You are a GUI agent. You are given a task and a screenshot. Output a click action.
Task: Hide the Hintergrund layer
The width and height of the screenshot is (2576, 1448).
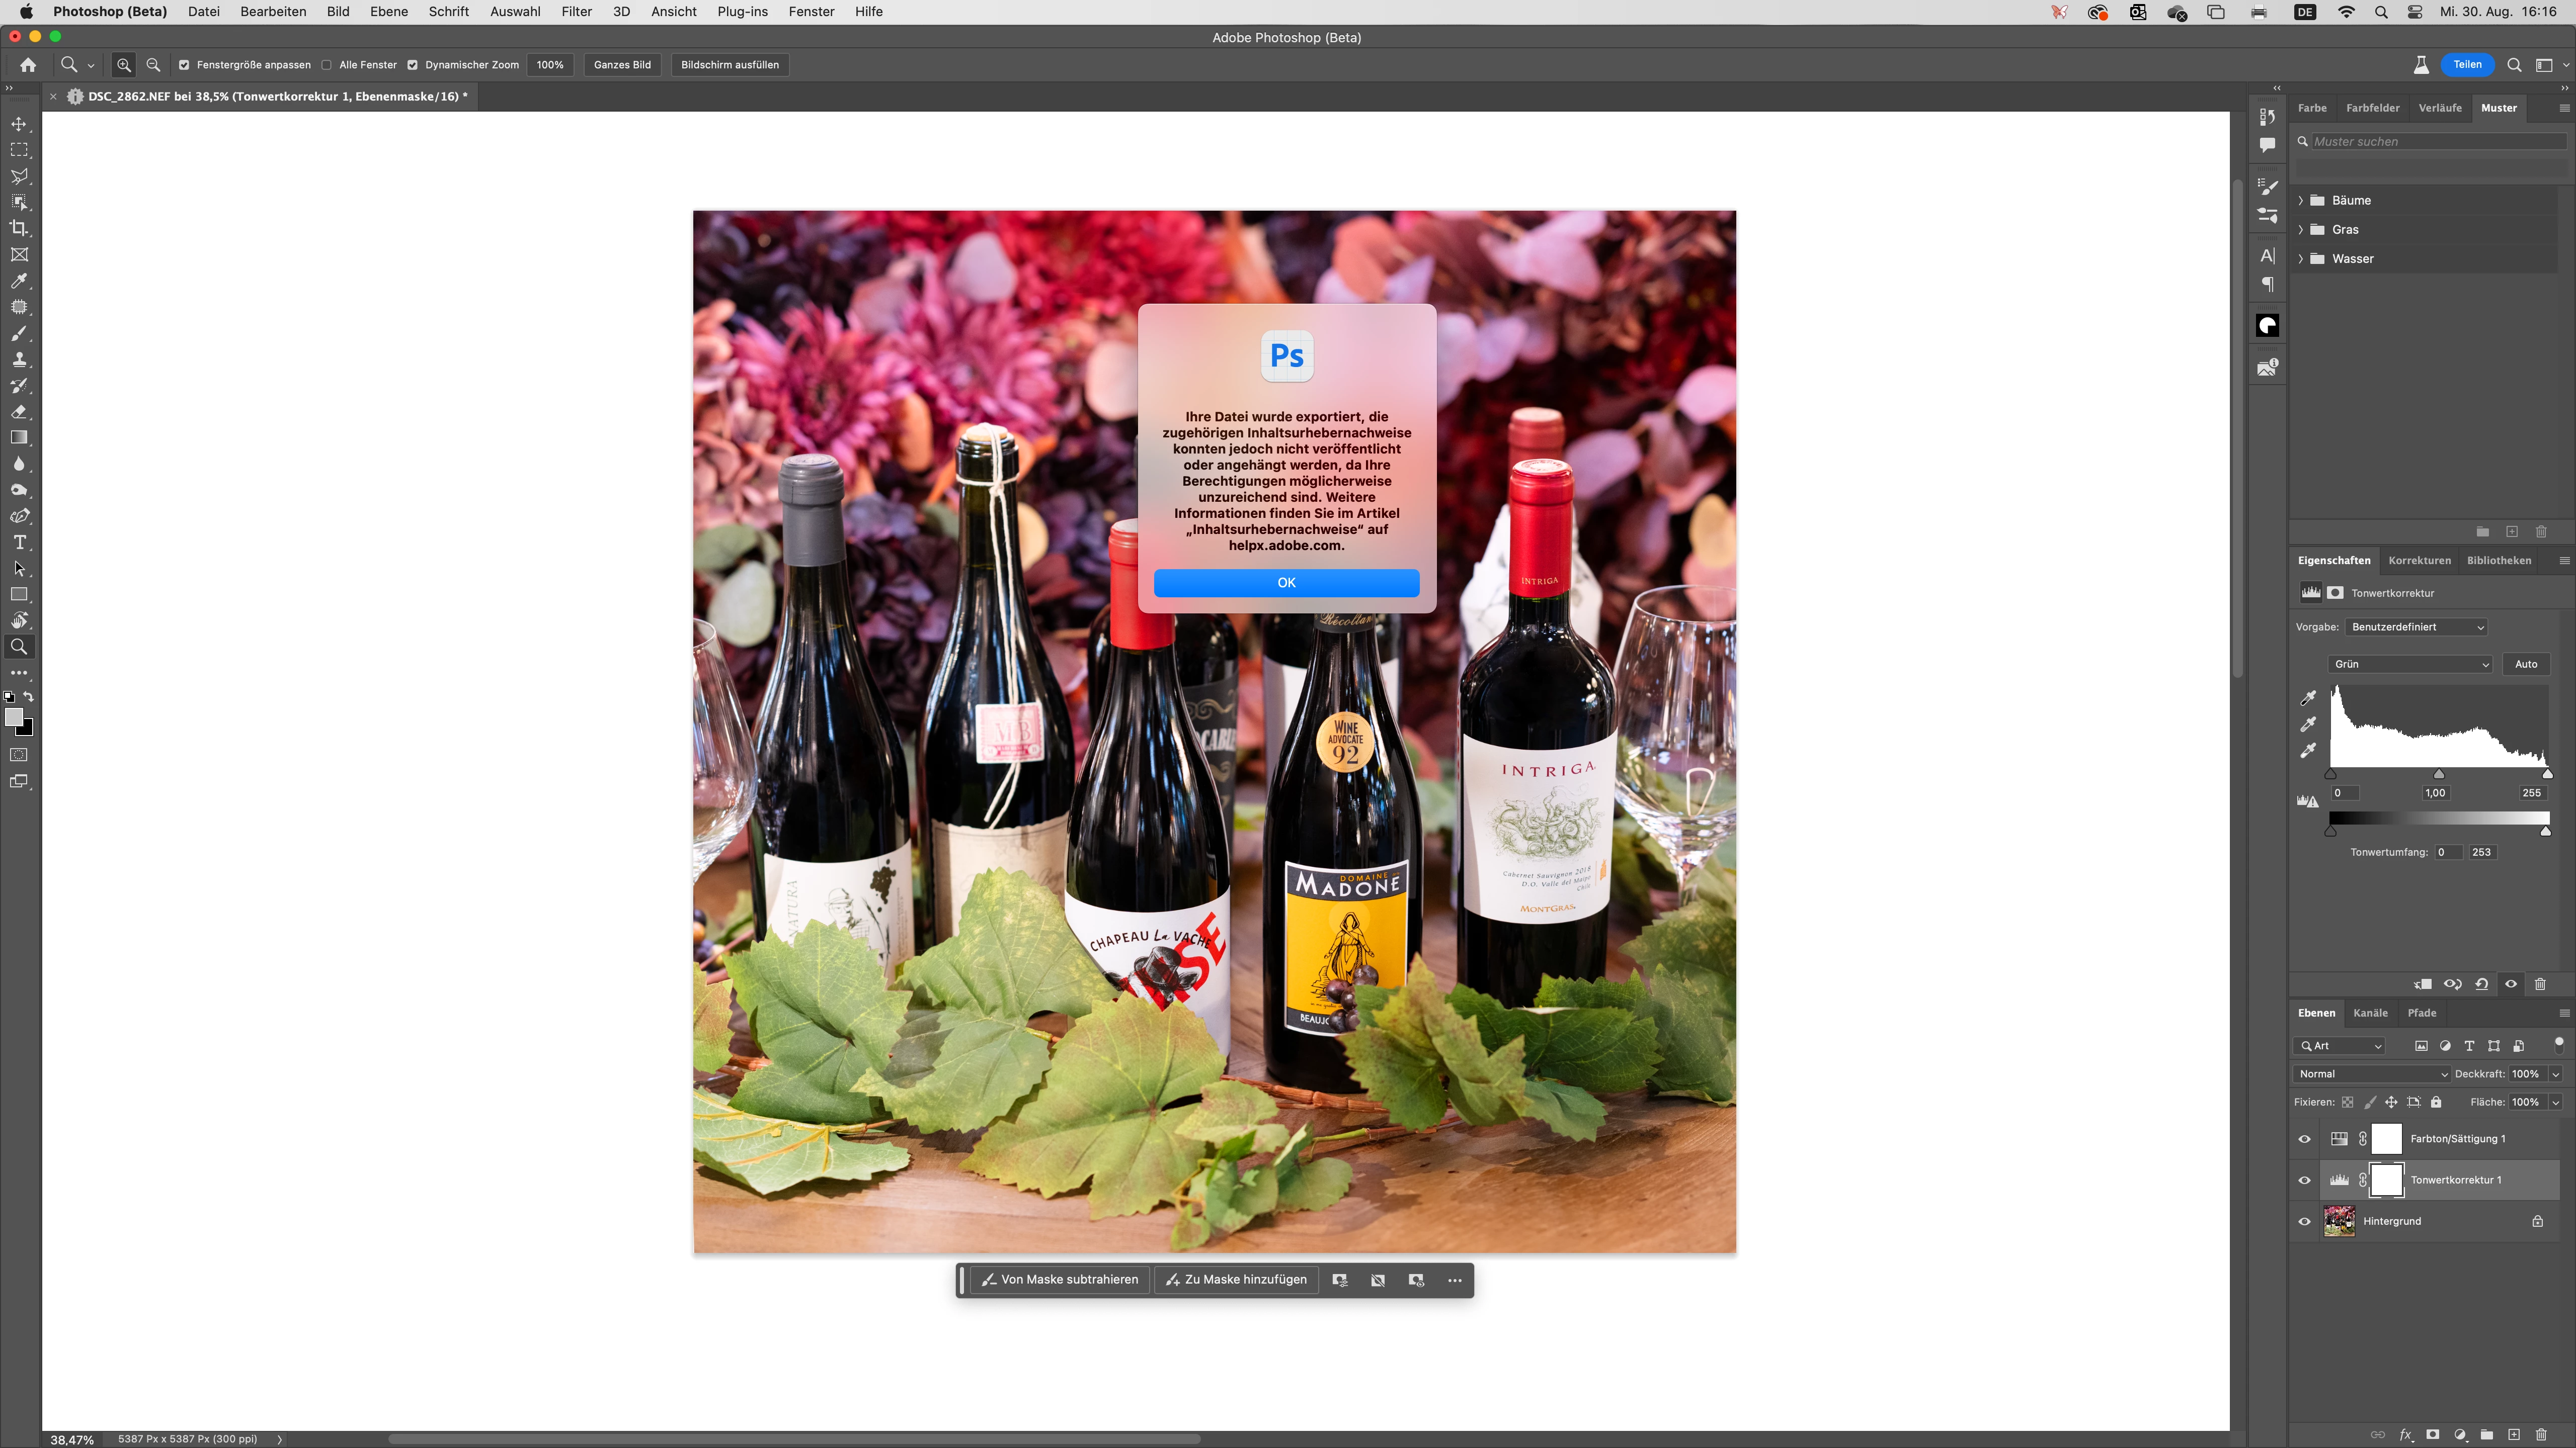click(x=2304, y=1221)
